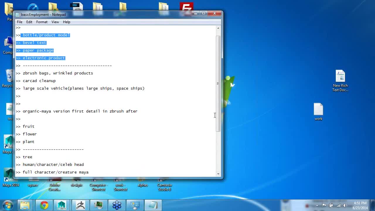Select the Computer desktop icon

(8, 45)
